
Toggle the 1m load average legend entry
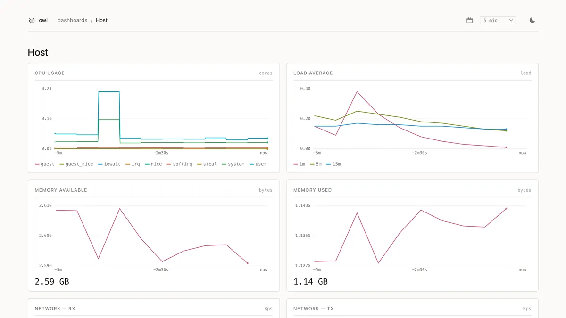(299, 164)
